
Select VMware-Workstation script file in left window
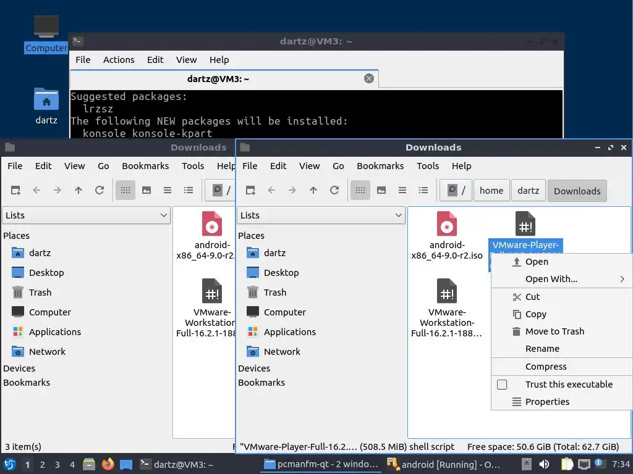(x=206, y=308)
